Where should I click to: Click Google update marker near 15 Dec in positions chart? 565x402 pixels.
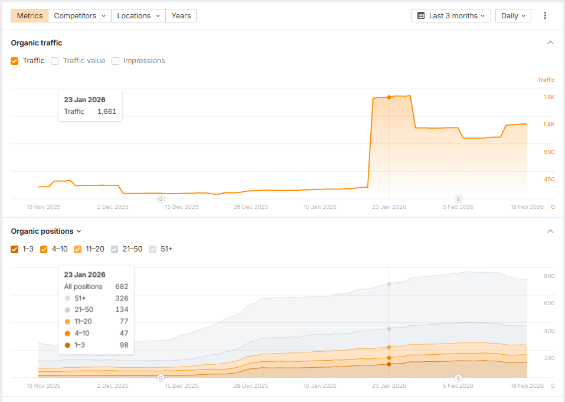(161, 378)
